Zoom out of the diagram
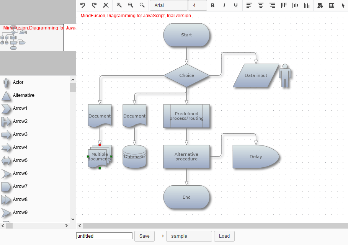 tap(131, 5)
